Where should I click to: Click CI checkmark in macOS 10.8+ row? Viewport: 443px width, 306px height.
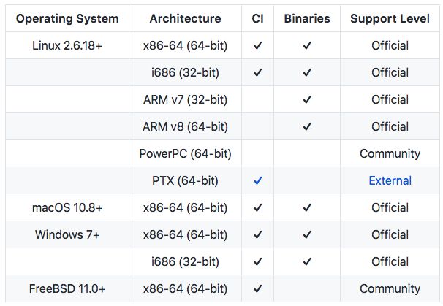tap(258, 207)
